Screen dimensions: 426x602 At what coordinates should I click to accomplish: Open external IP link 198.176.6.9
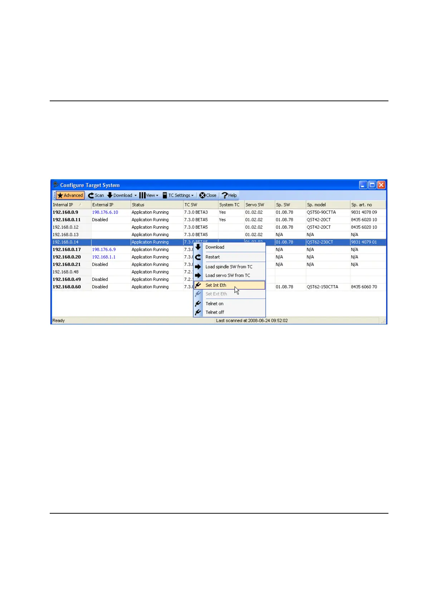[x=104, y=250]
